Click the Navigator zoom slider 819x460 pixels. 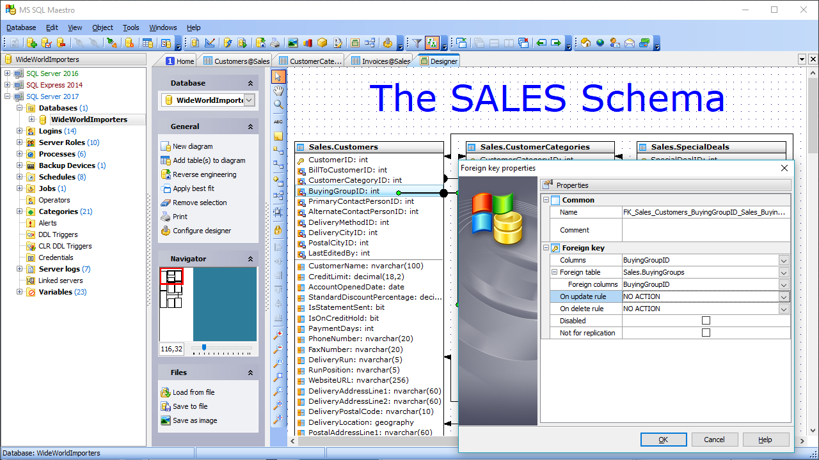click(x=204, y=348)
